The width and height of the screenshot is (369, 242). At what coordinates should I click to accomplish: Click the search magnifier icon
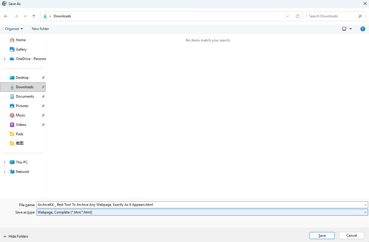point(360,16)
